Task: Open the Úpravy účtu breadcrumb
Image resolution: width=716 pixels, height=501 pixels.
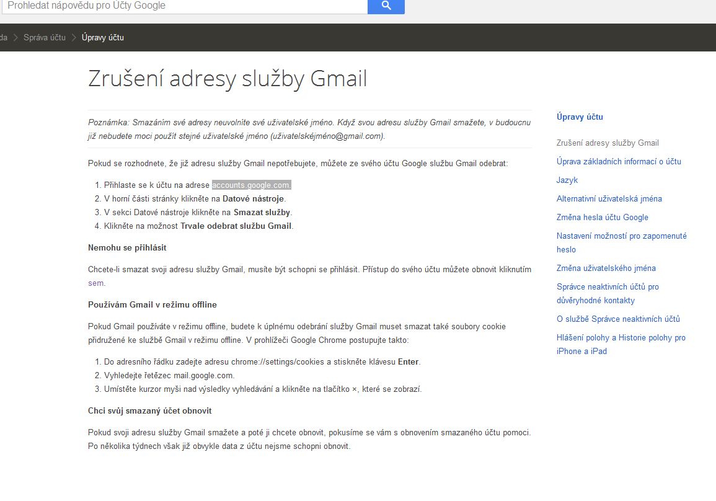Action: (103, 37)
